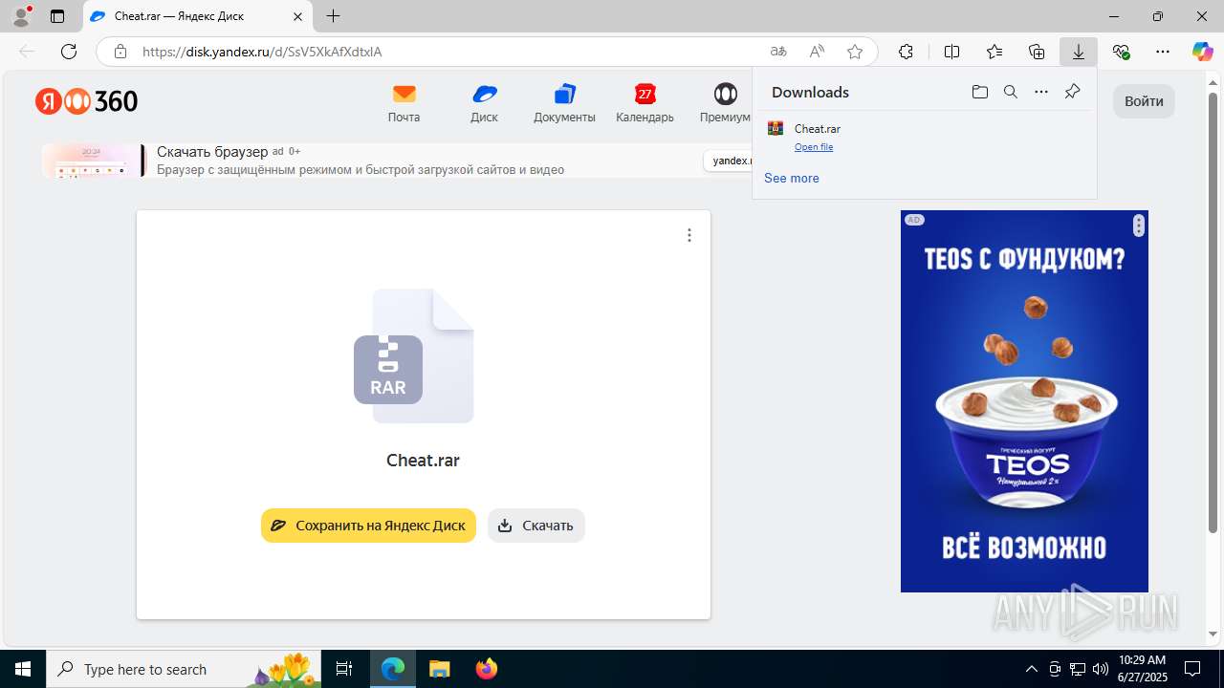Screen dimensions: 1224x688
Task: Close the Cheat.rar tab
Action: (297, 16)
